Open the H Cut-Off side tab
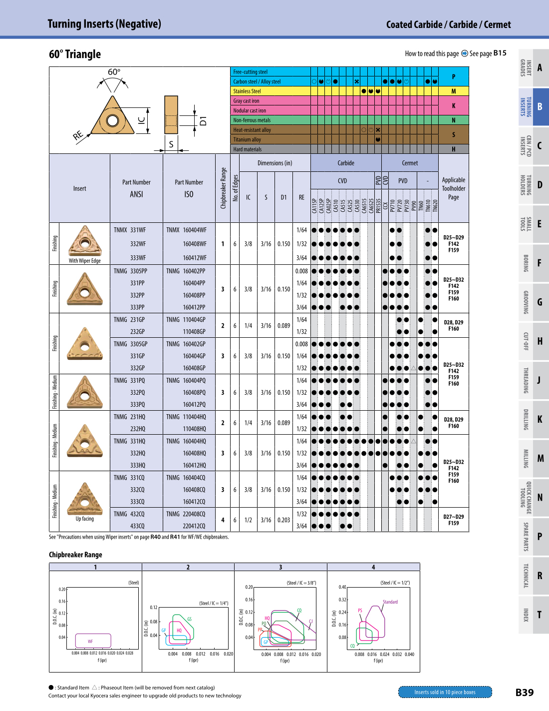The image size is (549, 711). click(x=534, y=341)
